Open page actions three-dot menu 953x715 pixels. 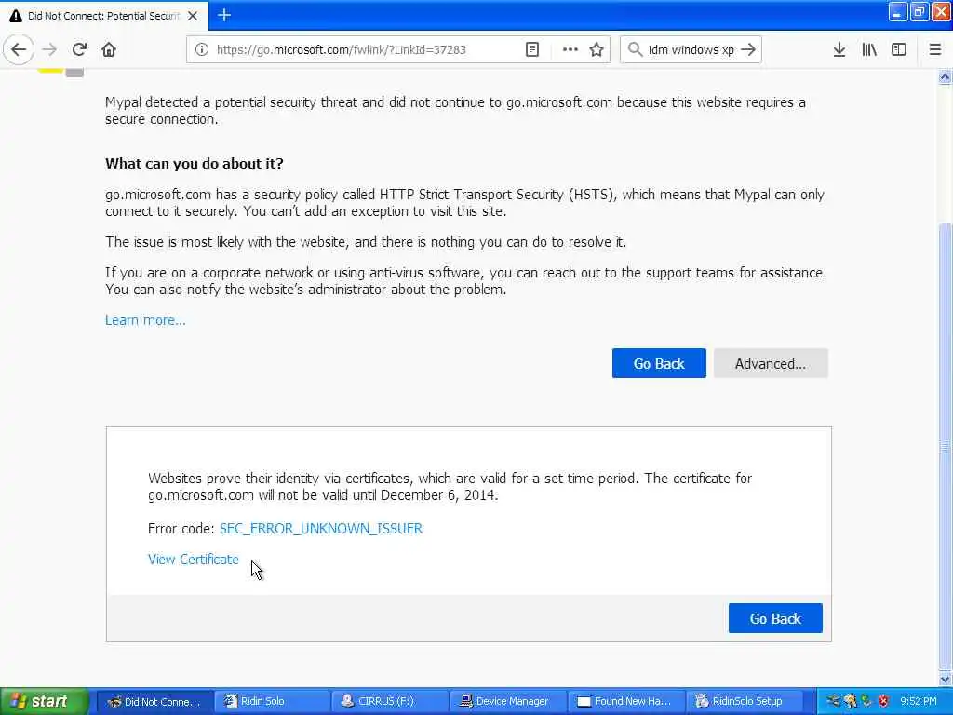pyautogui.click(x=570, y=49)
